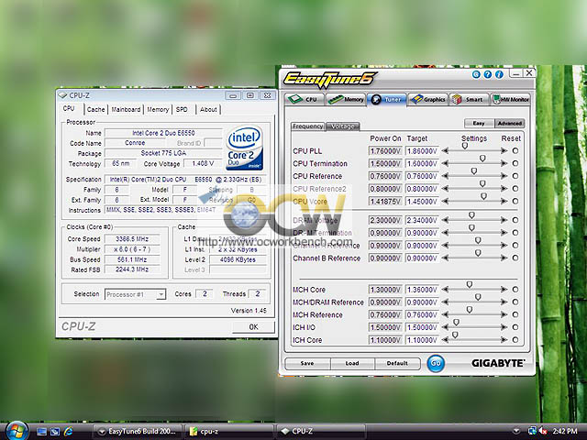
Task: Select the Channel B Reference reset radio button
Action: click(515, 258)
